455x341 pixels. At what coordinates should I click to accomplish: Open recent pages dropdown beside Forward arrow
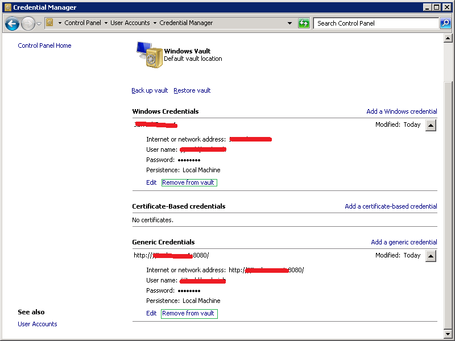tap(39, 23)
